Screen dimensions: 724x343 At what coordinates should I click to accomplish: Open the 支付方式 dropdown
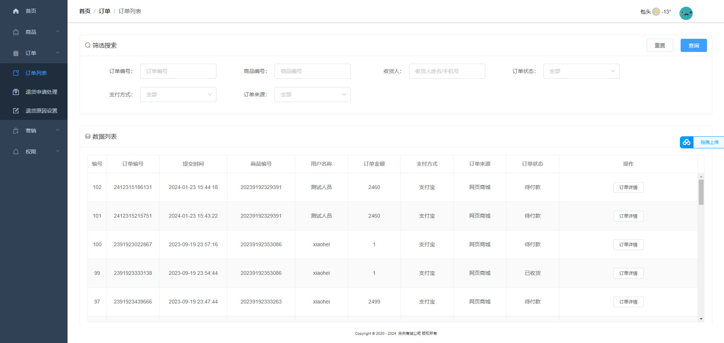(x=178, y=95)
